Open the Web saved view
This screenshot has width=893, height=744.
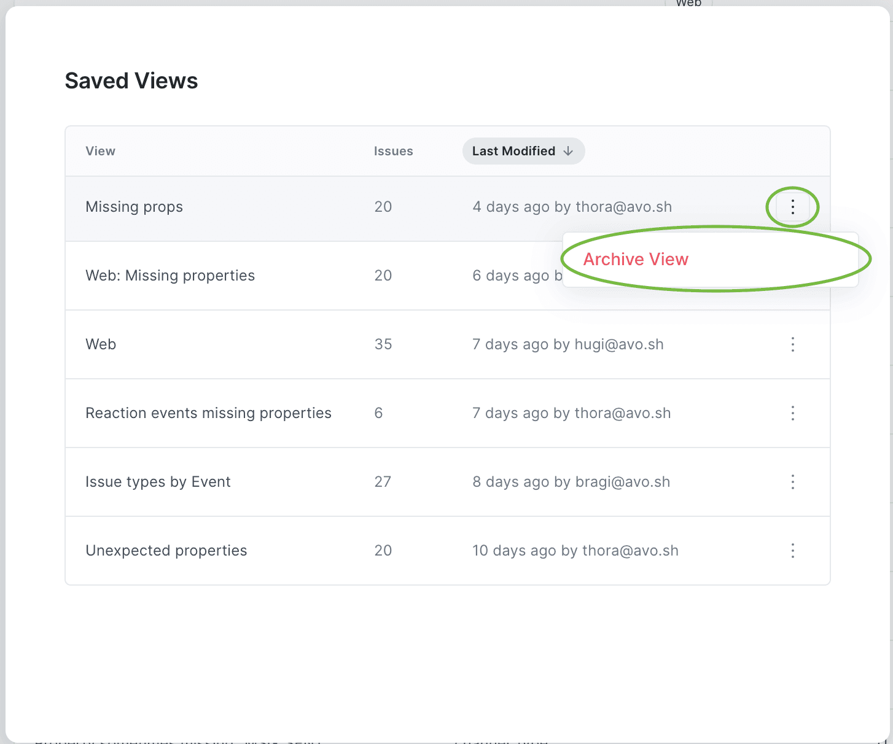(101, 344)
